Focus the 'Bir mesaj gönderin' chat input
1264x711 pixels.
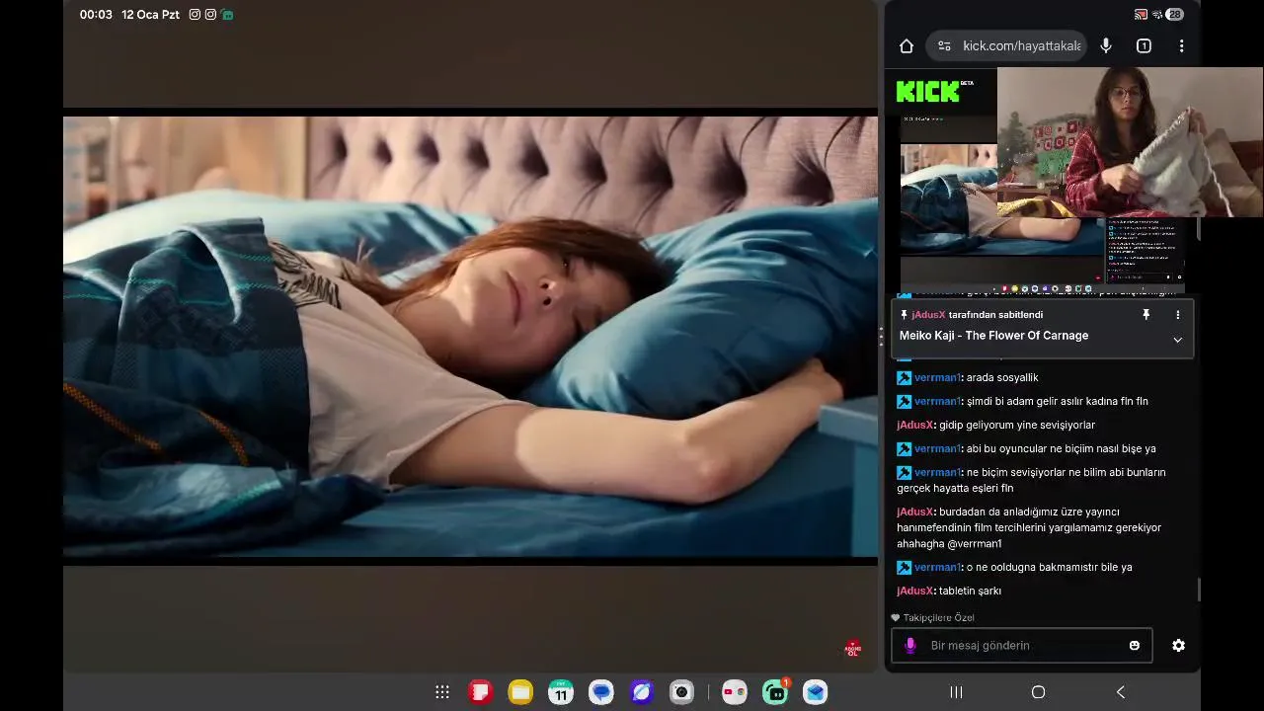click(x=1022, y=645)
